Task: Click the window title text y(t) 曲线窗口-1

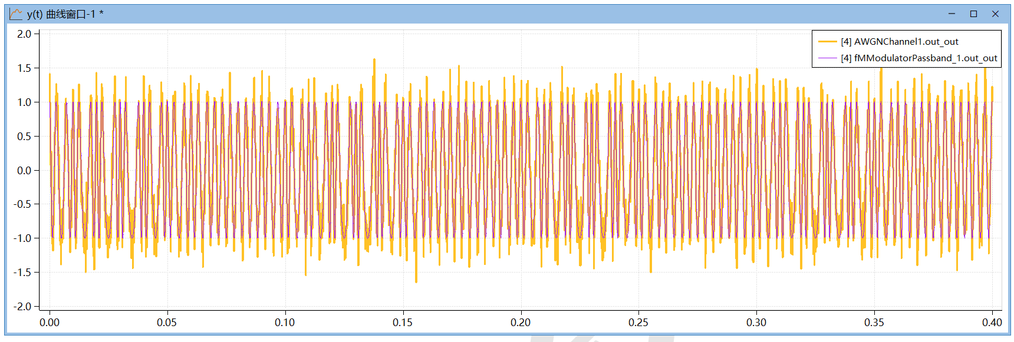Action: (65, 14)
